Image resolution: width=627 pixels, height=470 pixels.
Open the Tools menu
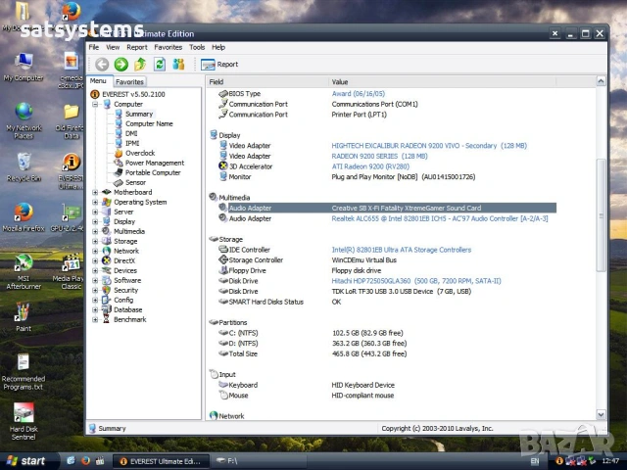(x=197, y=47)
